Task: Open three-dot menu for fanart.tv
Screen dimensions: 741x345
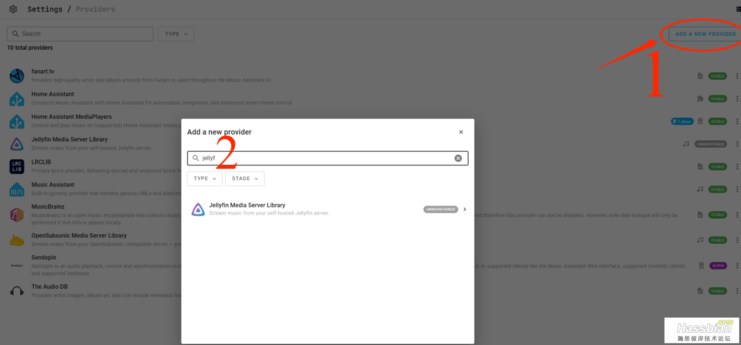Action: tap(737, 76)
